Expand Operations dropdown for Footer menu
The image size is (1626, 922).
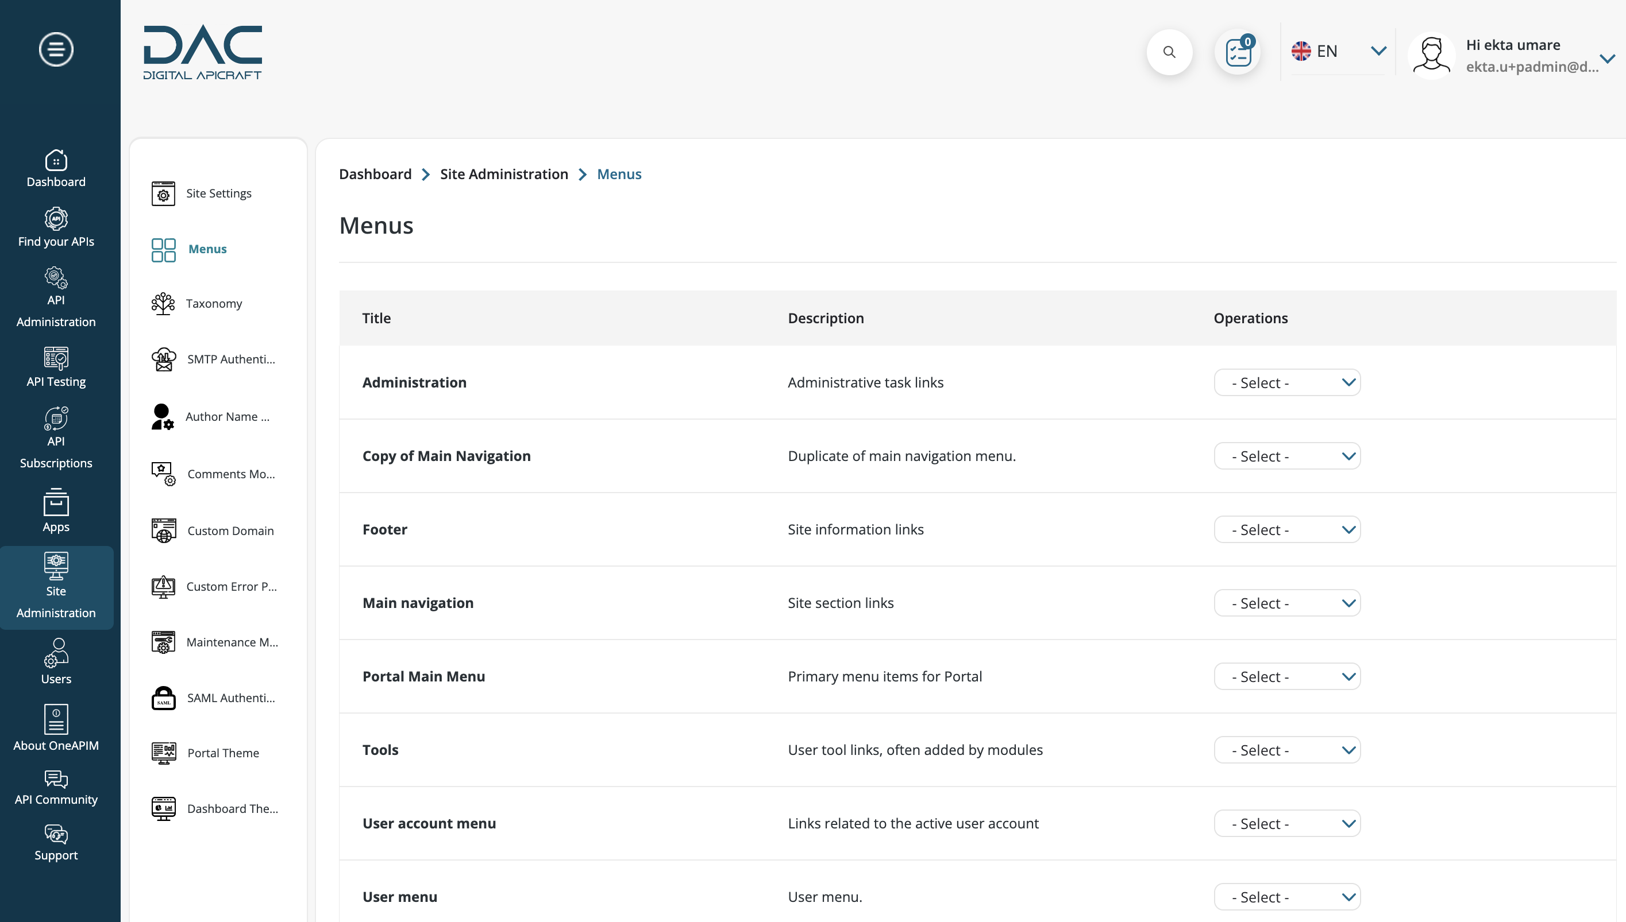(1348, 529)
